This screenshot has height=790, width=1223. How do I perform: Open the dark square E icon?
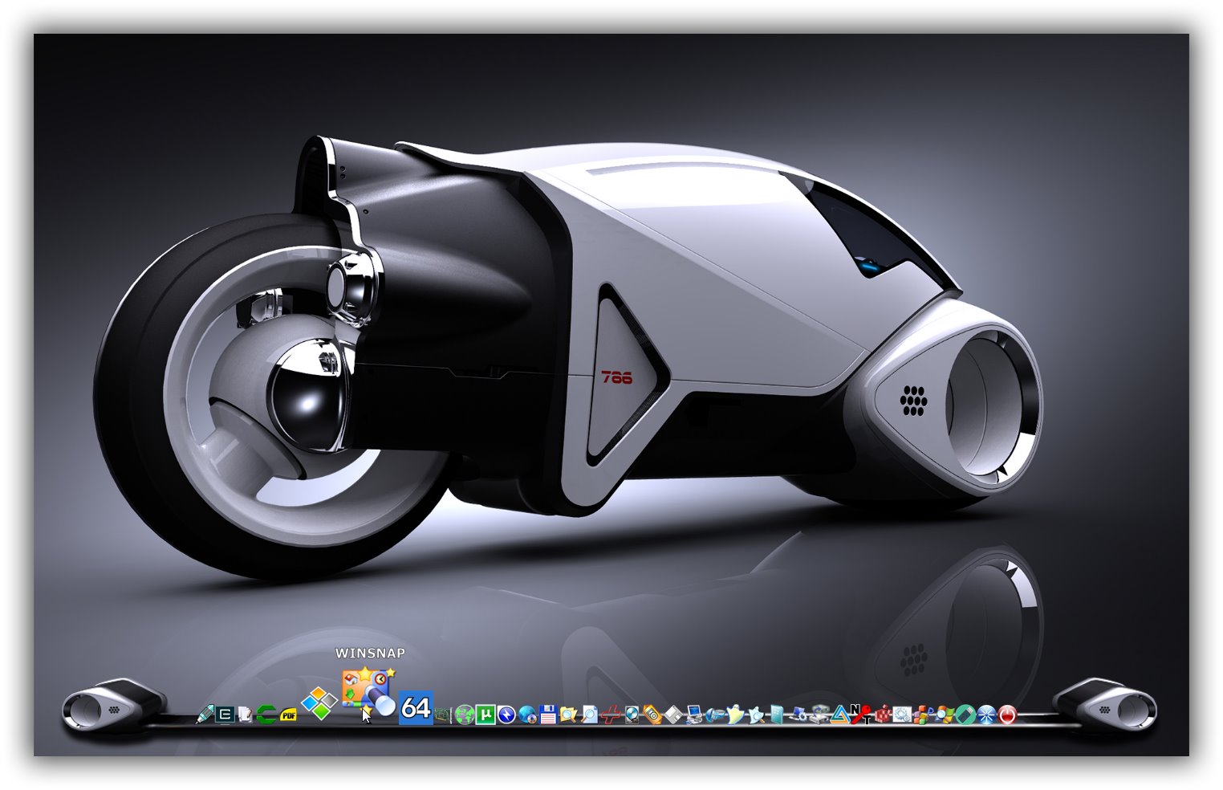click(226, 715)
